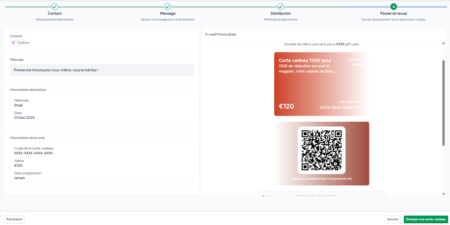This screenshot has height=225, width=450.
Task: Click the gift card URL go.baptistelorreyte.com/products-list
Action: [x=322, y=179]
